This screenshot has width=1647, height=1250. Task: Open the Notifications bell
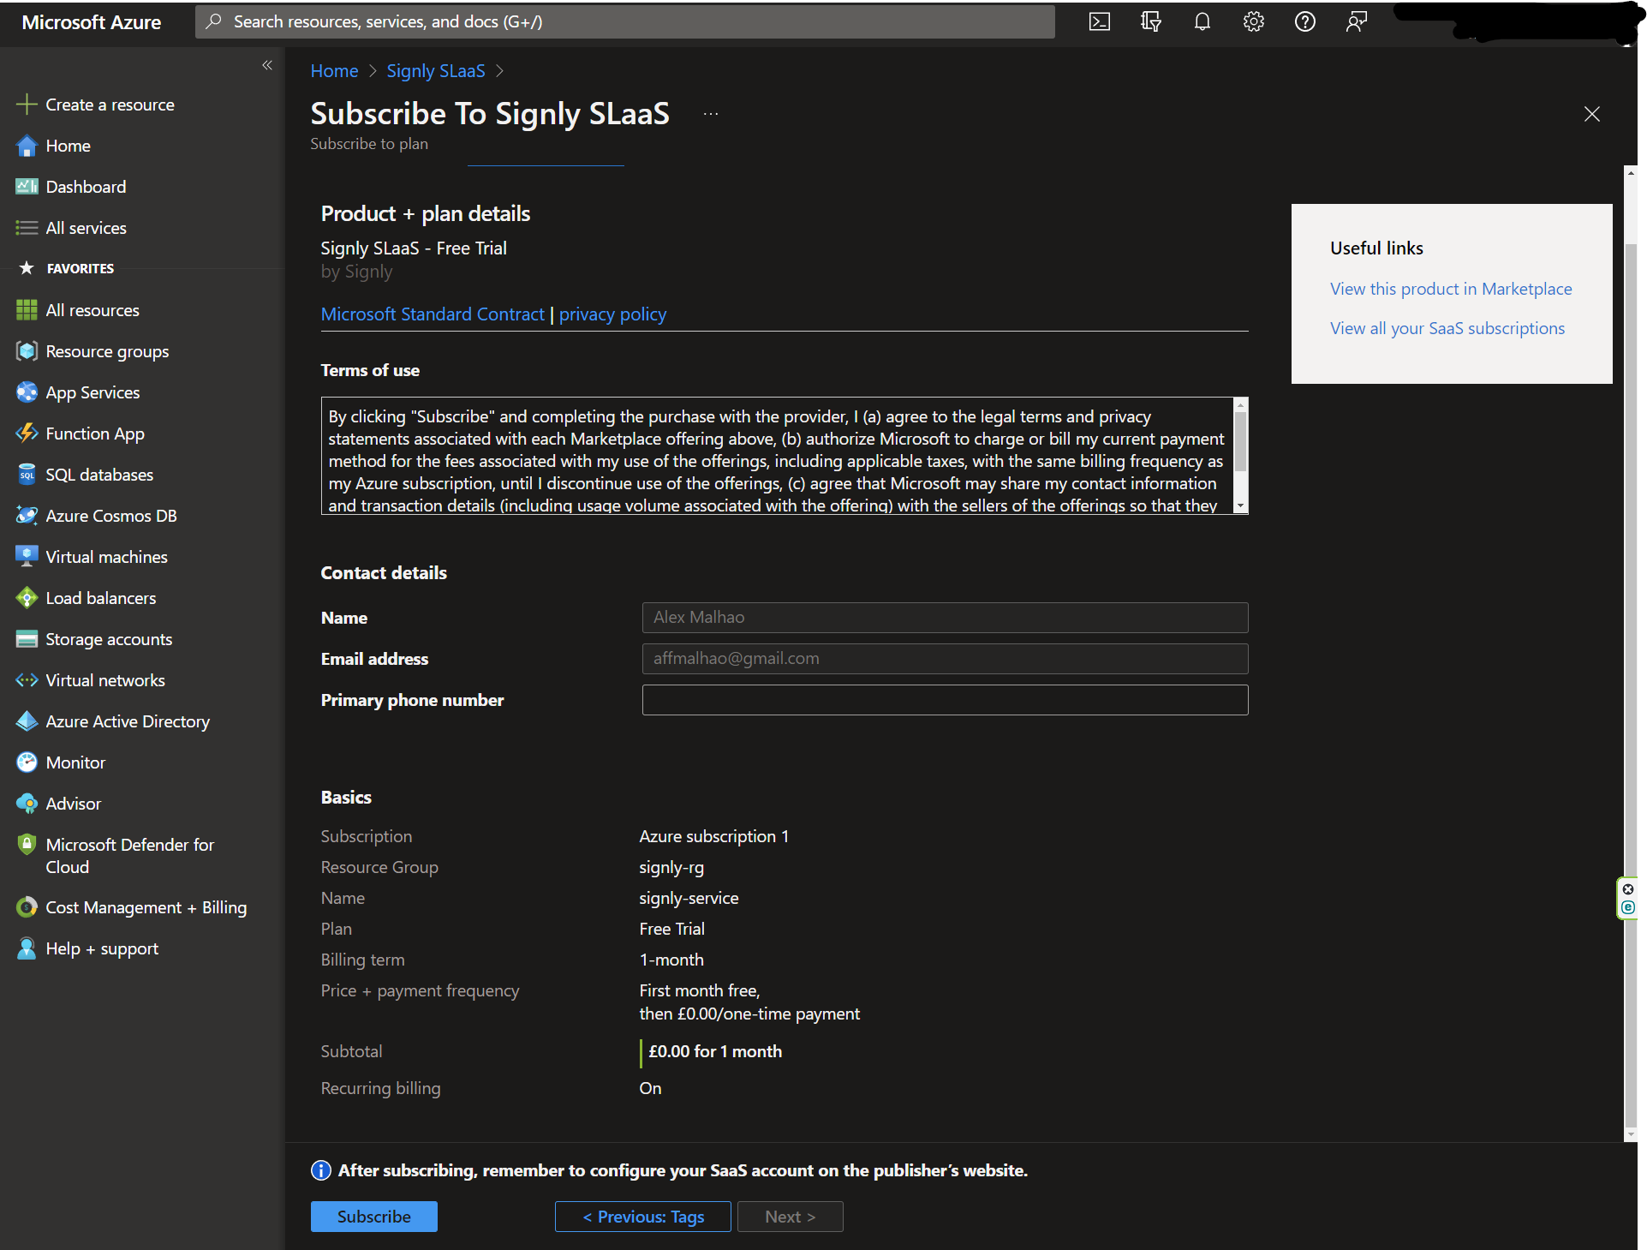coord(1202,22)
